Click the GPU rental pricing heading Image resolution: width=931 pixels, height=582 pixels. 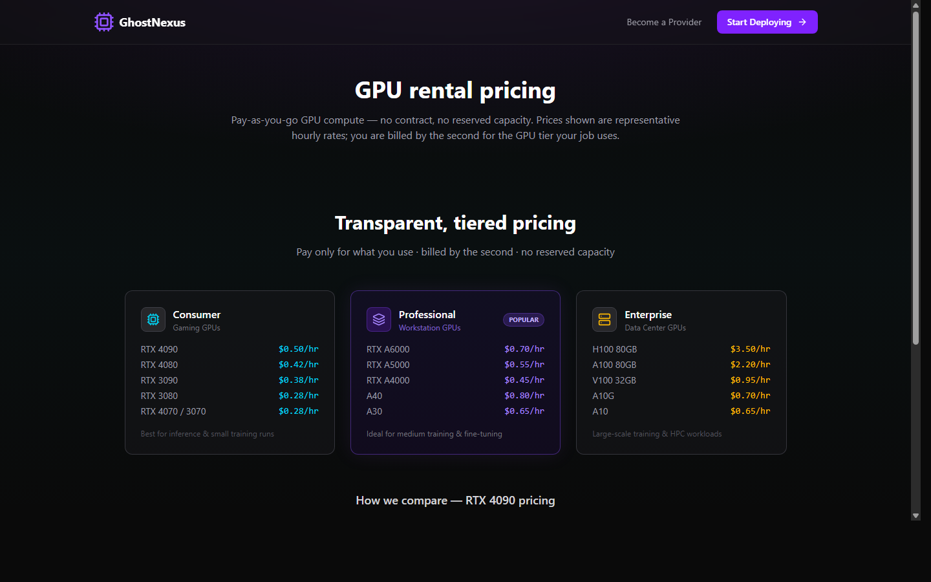click(x=455, y=91)
